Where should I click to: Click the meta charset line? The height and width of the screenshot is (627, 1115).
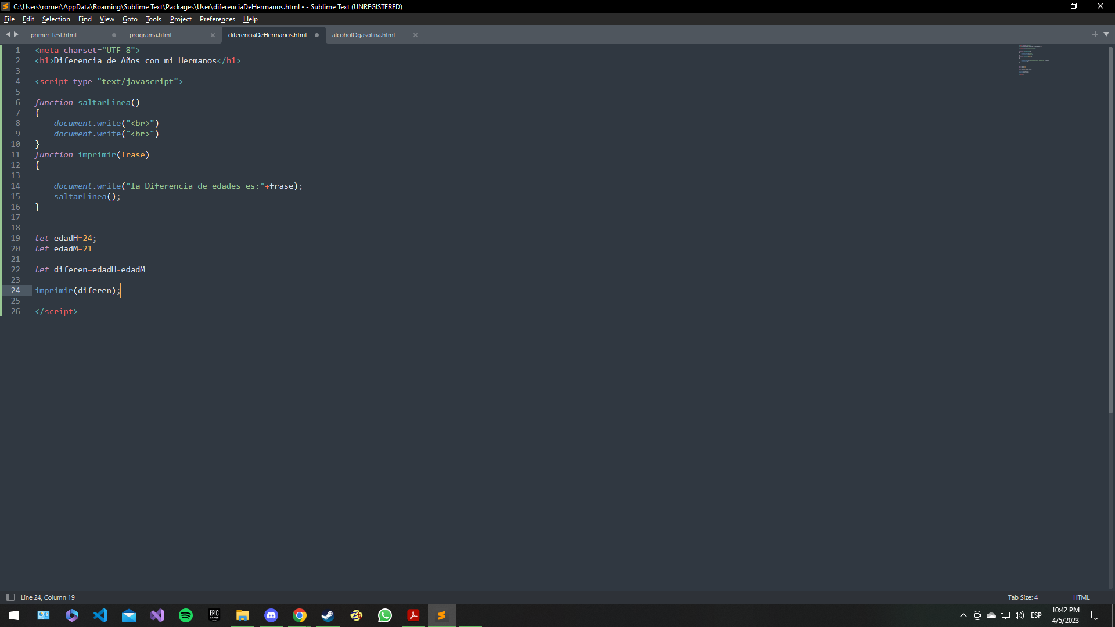tap(87, 50)
